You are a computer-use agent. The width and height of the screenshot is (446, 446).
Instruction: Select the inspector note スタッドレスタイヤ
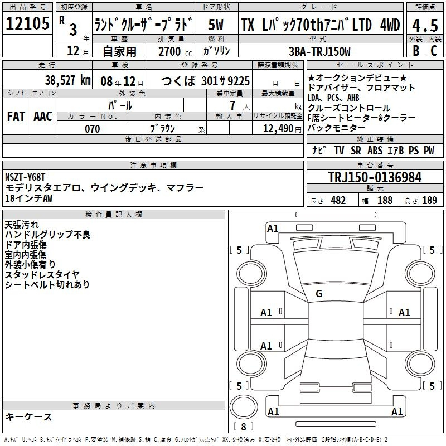click(x=42, y=274)
